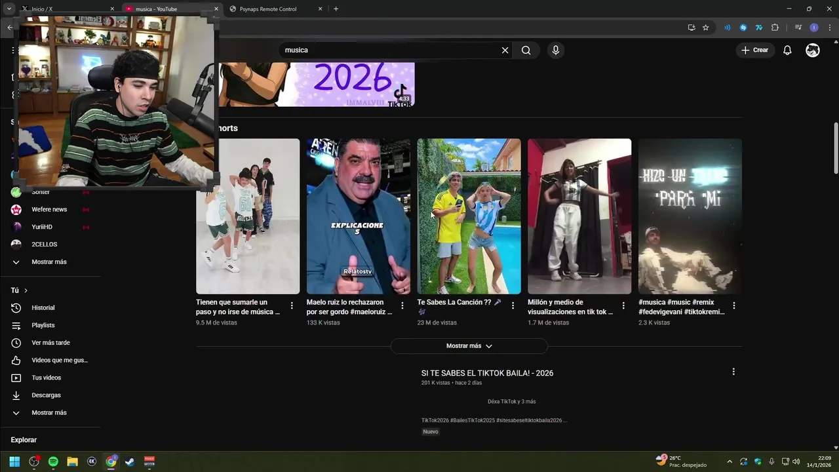
Task: Open the Windows Start menu
Action: tap(14, 462)
